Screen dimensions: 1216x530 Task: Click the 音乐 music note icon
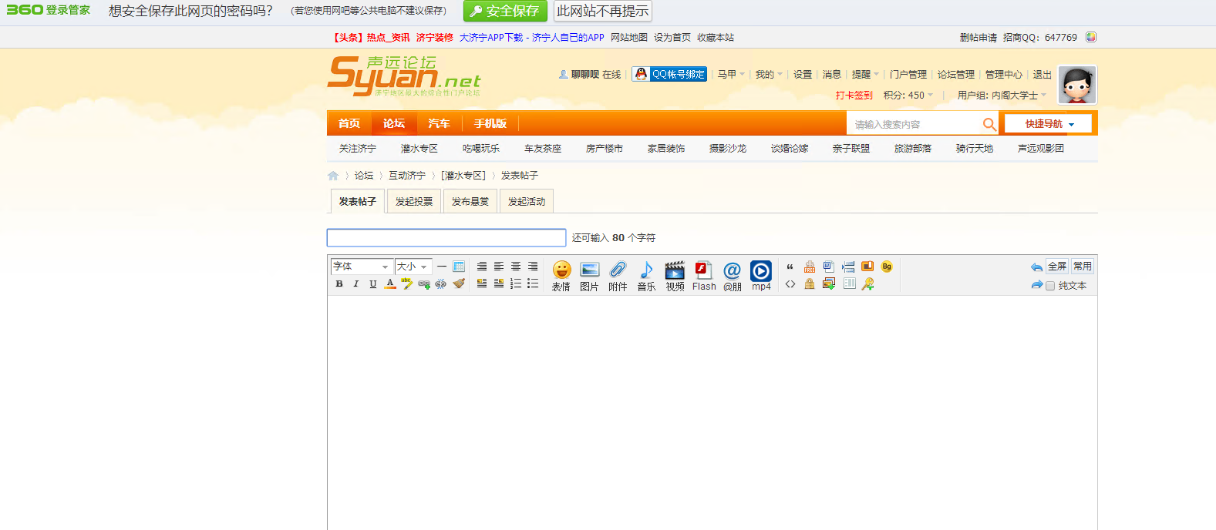646,276
